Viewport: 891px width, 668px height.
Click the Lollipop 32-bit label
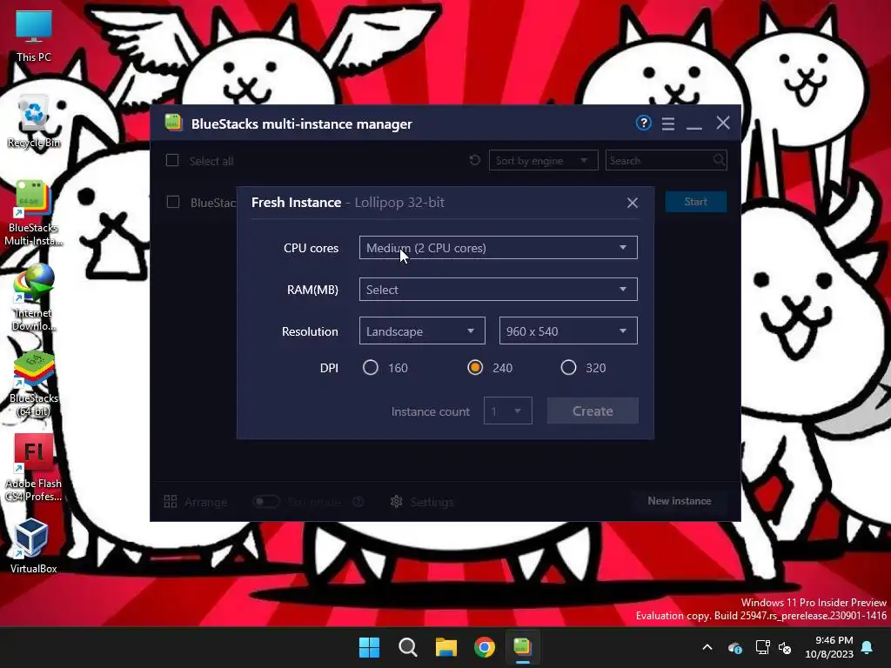pos(399,202)
